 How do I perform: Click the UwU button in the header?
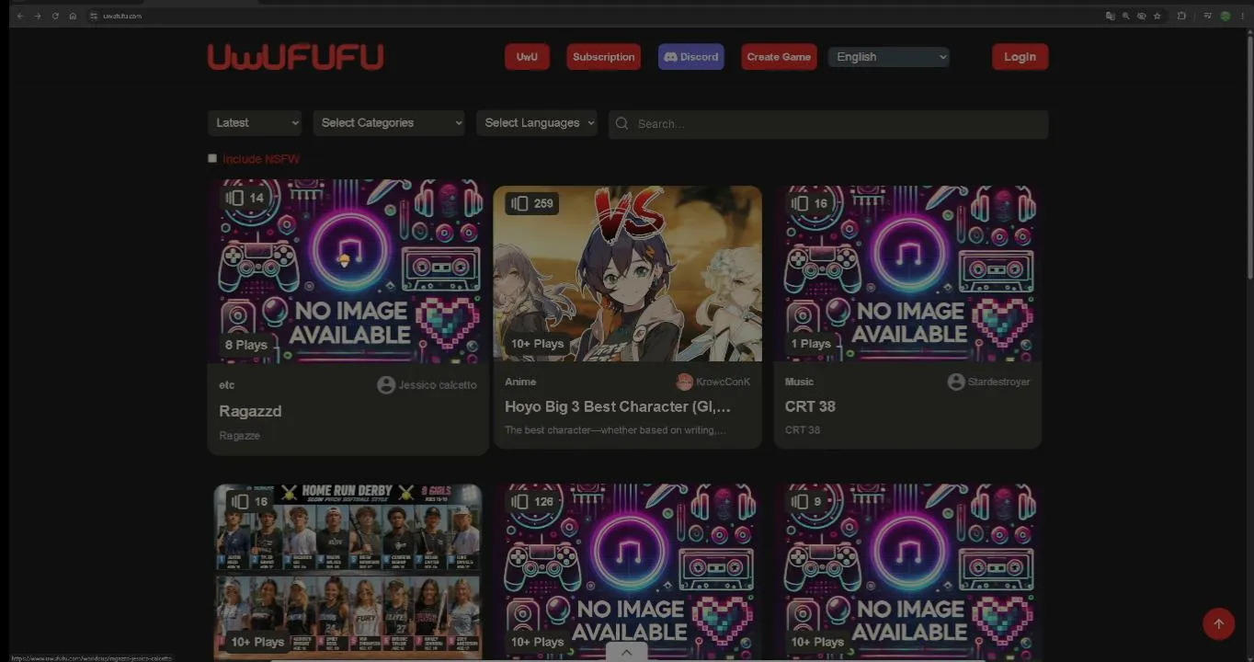[527, 57]
